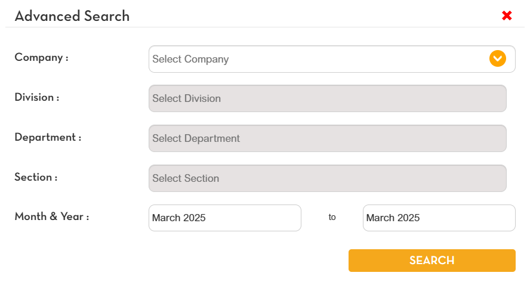The height and width of the screenshot is (285, 527).
Task: Click the "Select Section" placeholder text
Action: [x=186, y=178]
